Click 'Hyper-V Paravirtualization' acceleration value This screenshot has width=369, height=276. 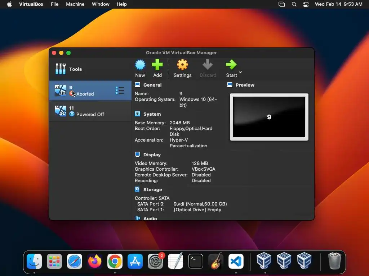[x=188, y=143]
